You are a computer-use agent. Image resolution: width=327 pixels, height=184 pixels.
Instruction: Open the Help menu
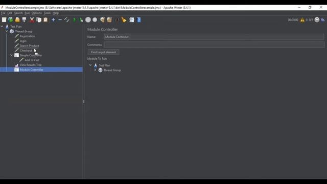(56, 13)
